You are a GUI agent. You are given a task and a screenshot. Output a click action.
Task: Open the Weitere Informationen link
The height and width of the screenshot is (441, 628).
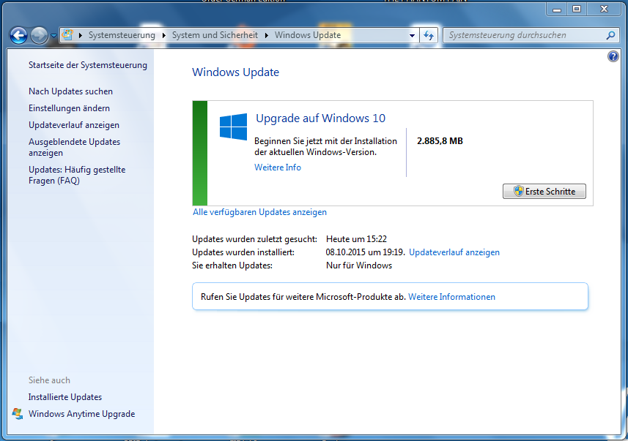tap(451, 297)
